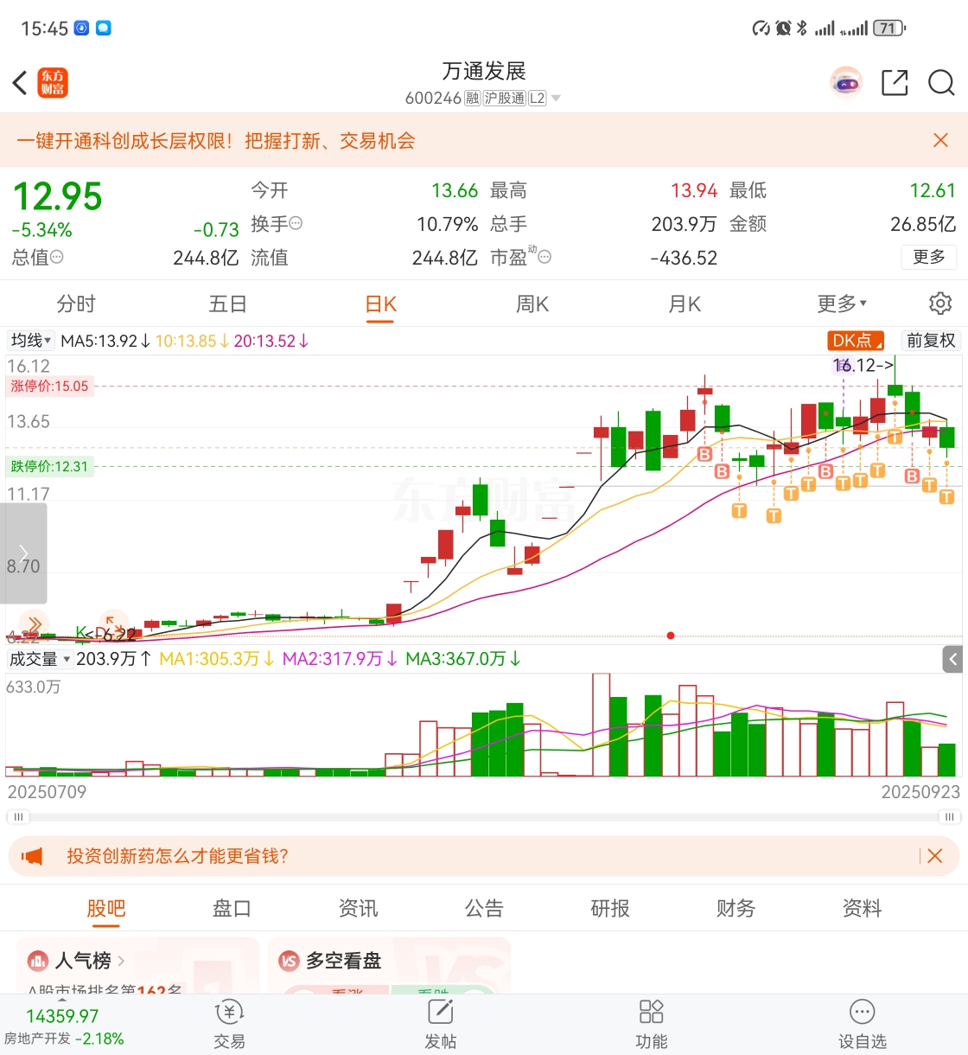Image resolution: width=968 pixels, height=1055 pixels.
Task: Open the 东方财富 logo icon
Action: (53, 83)
